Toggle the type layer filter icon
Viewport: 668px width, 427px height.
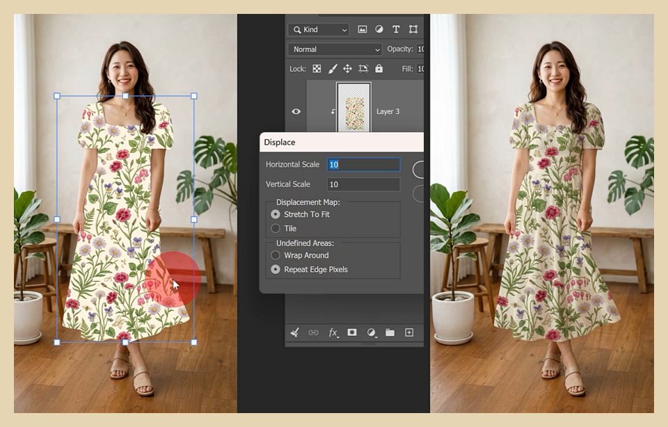click(x=396, y=29)
